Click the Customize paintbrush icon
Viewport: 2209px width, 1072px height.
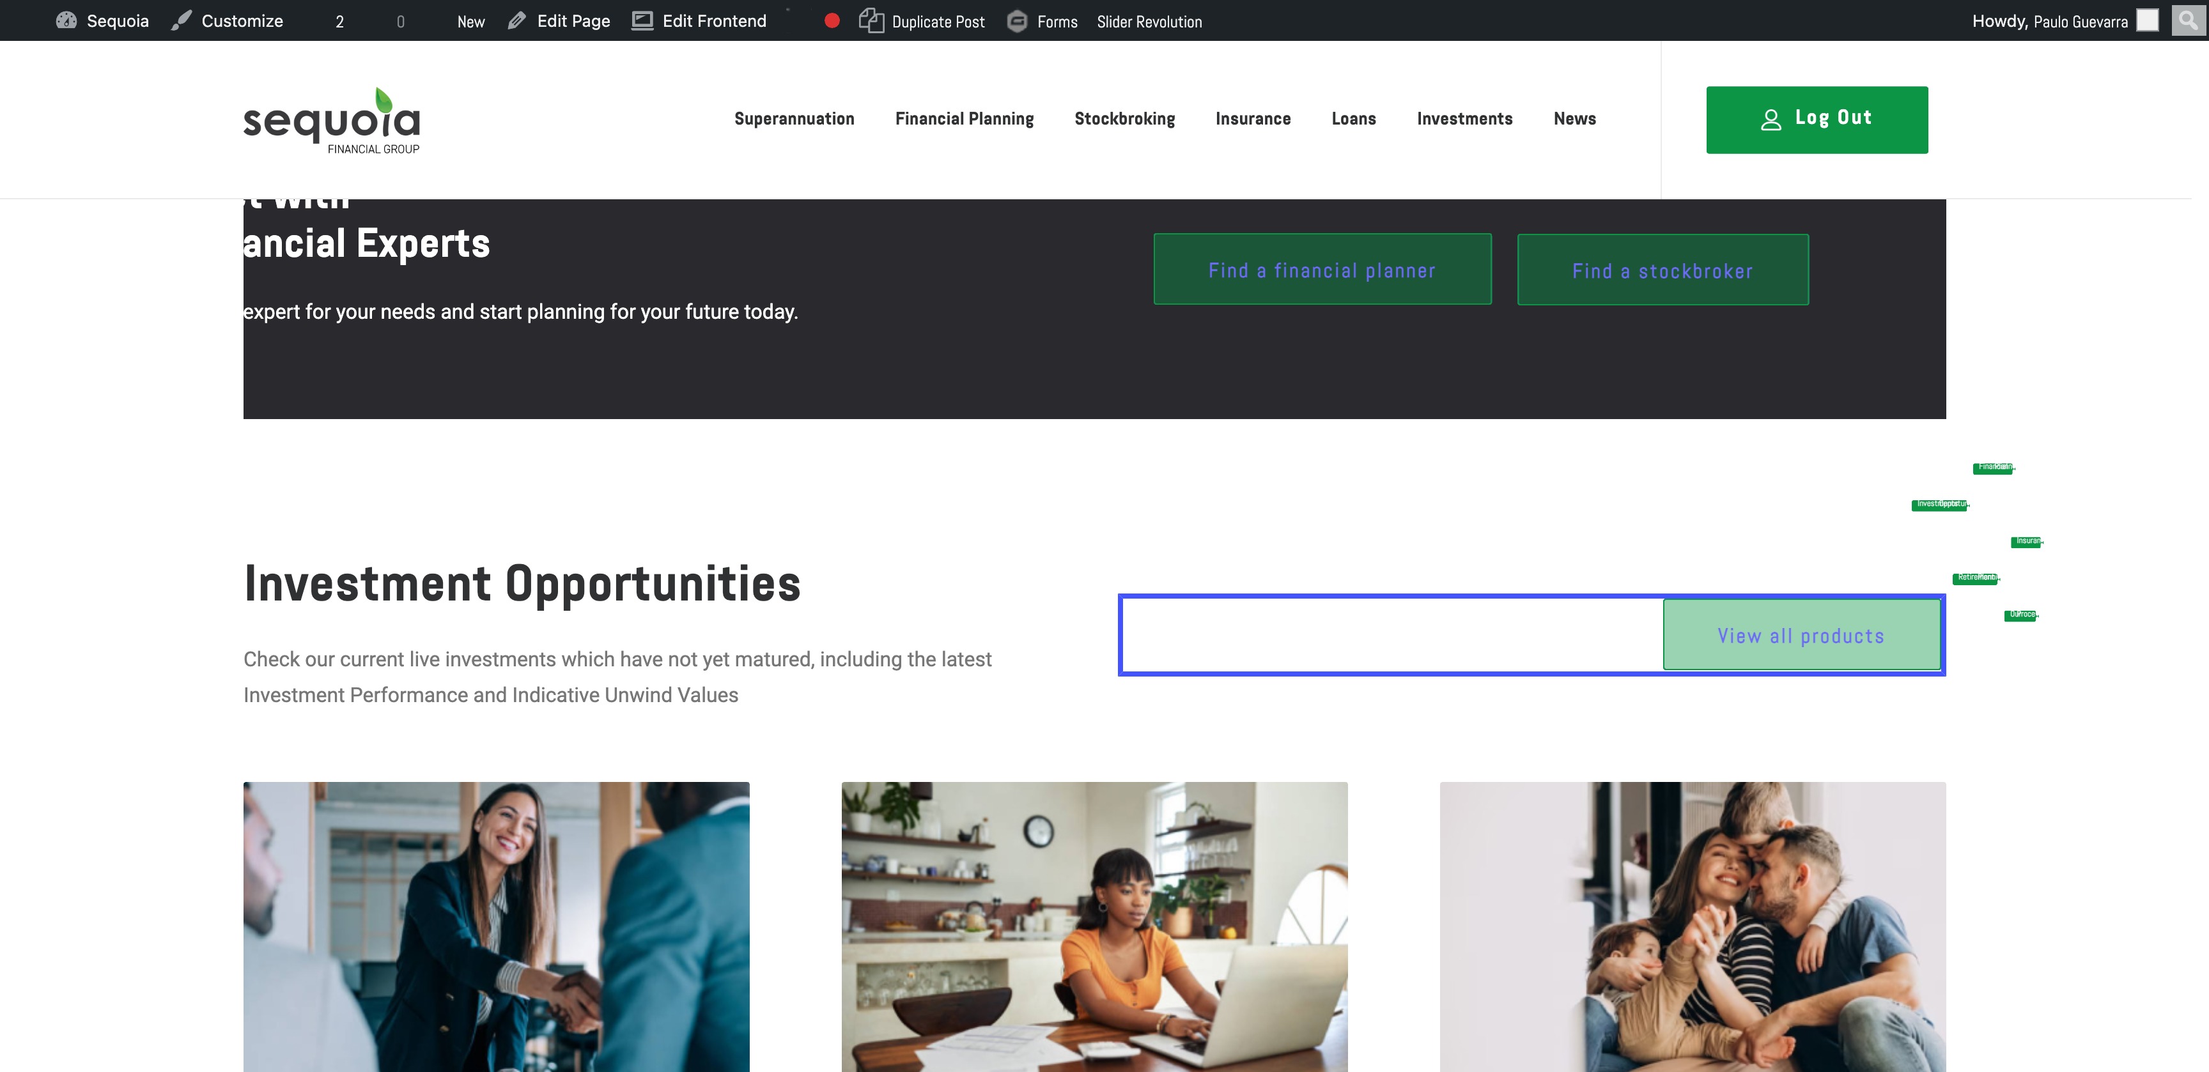point(181,20)
